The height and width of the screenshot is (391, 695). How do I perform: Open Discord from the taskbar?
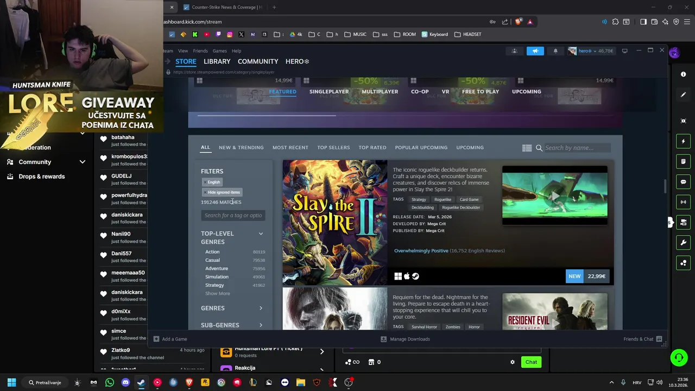[x=125, y=382]
